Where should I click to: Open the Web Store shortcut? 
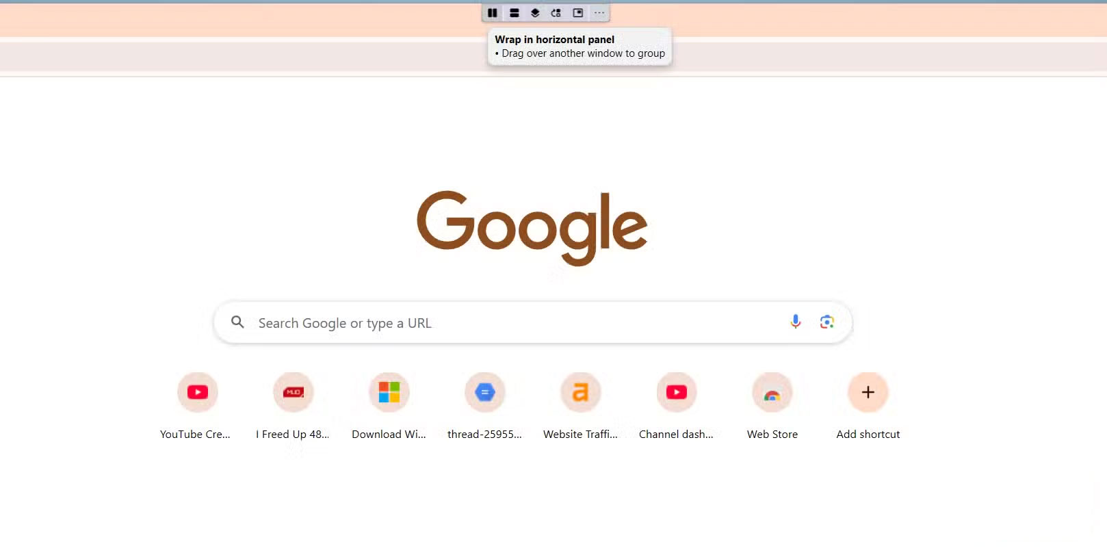point(772,406)
